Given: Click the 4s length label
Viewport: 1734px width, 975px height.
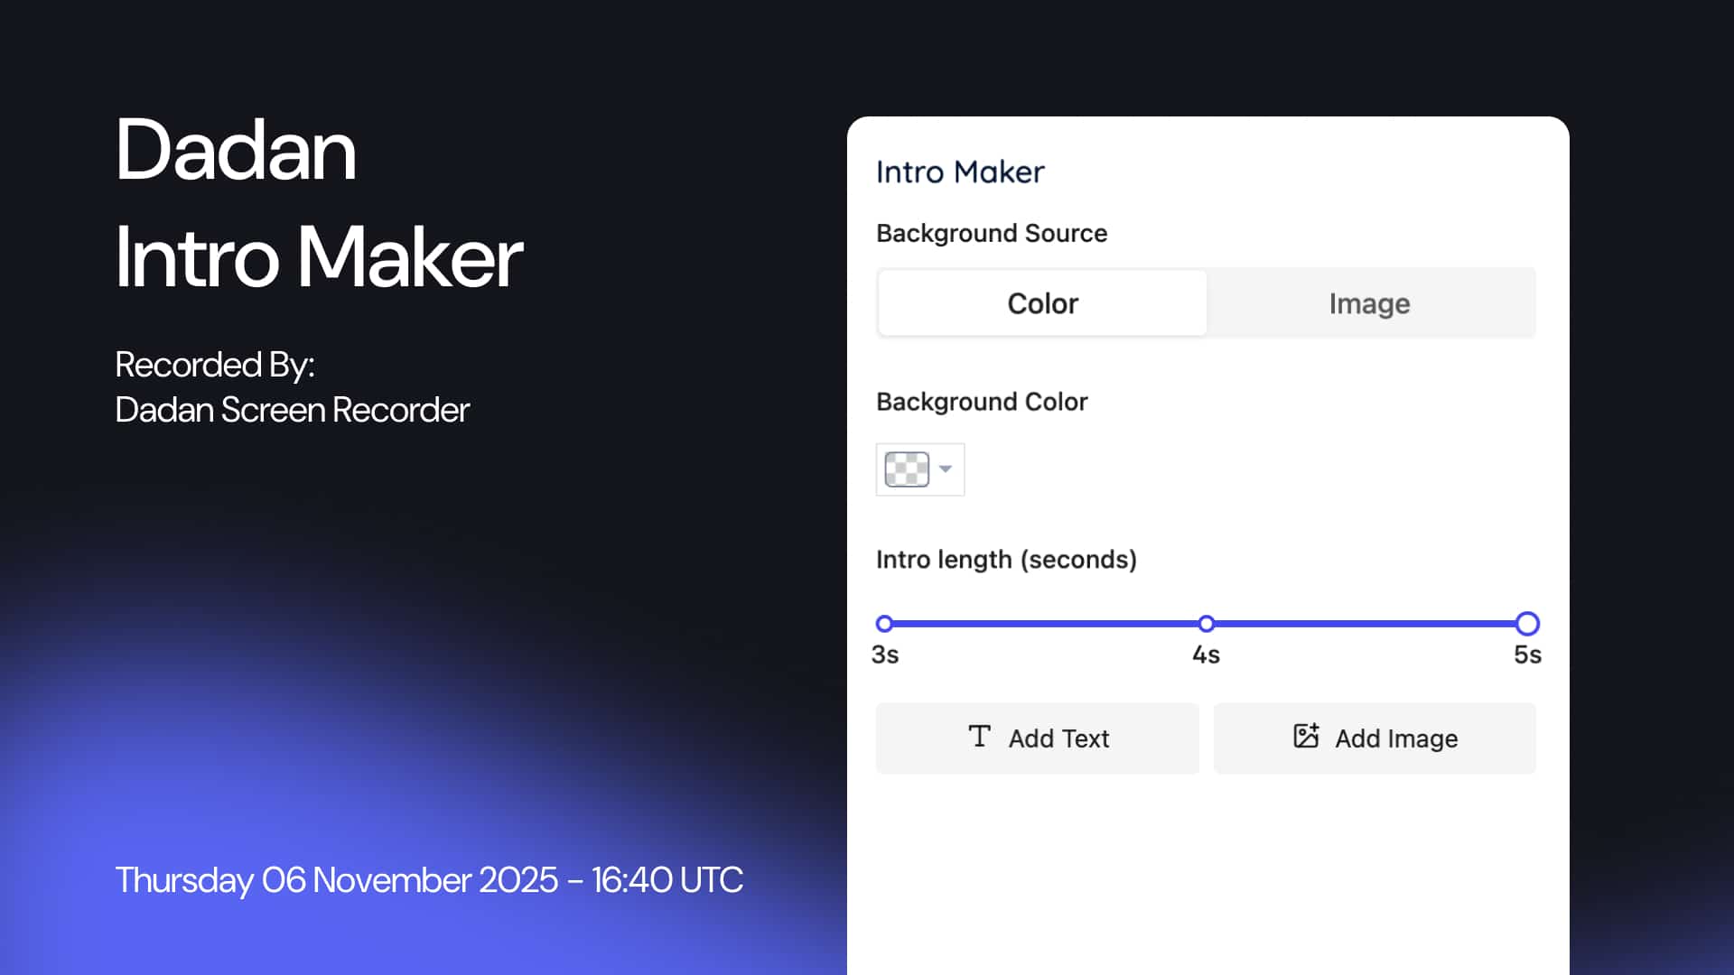Looking at the screenshot, I should [1206, 655].
